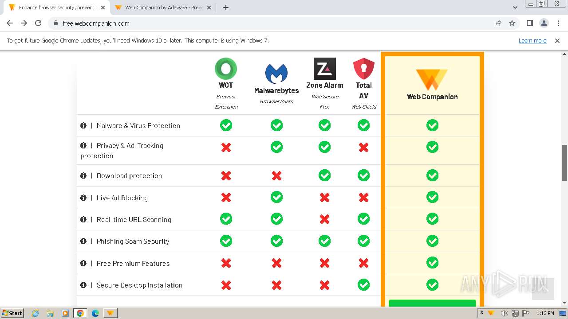Click the Web Companion logo in comparison table

tap(432, 80)
